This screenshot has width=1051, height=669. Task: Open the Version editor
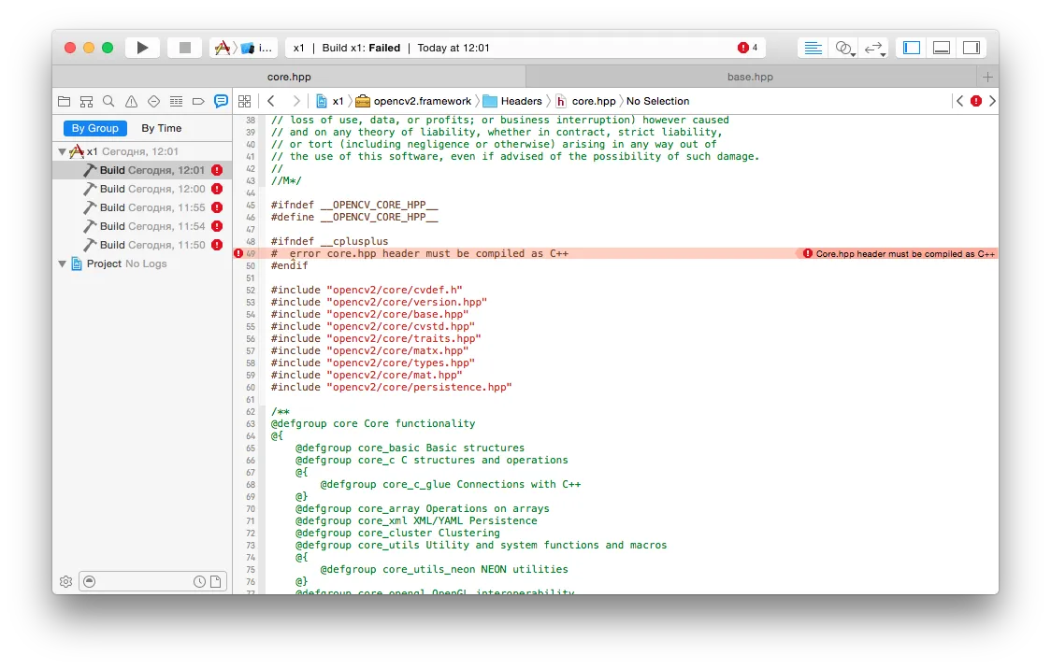(x=873, y=48)
